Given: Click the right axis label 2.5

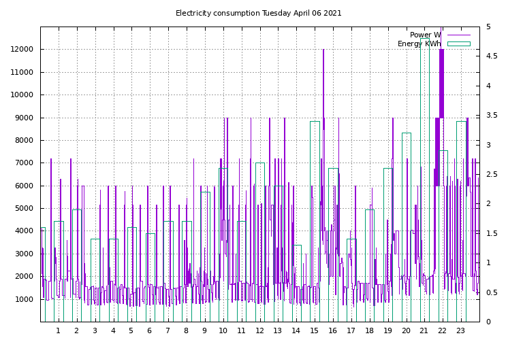Looking at the screenshot, I should click(x=492, y=175).
